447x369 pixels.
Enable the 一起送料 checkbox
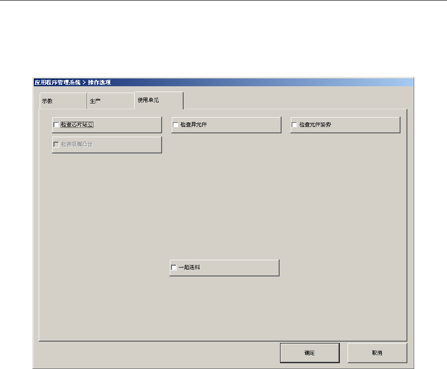[x=174, y=268]
